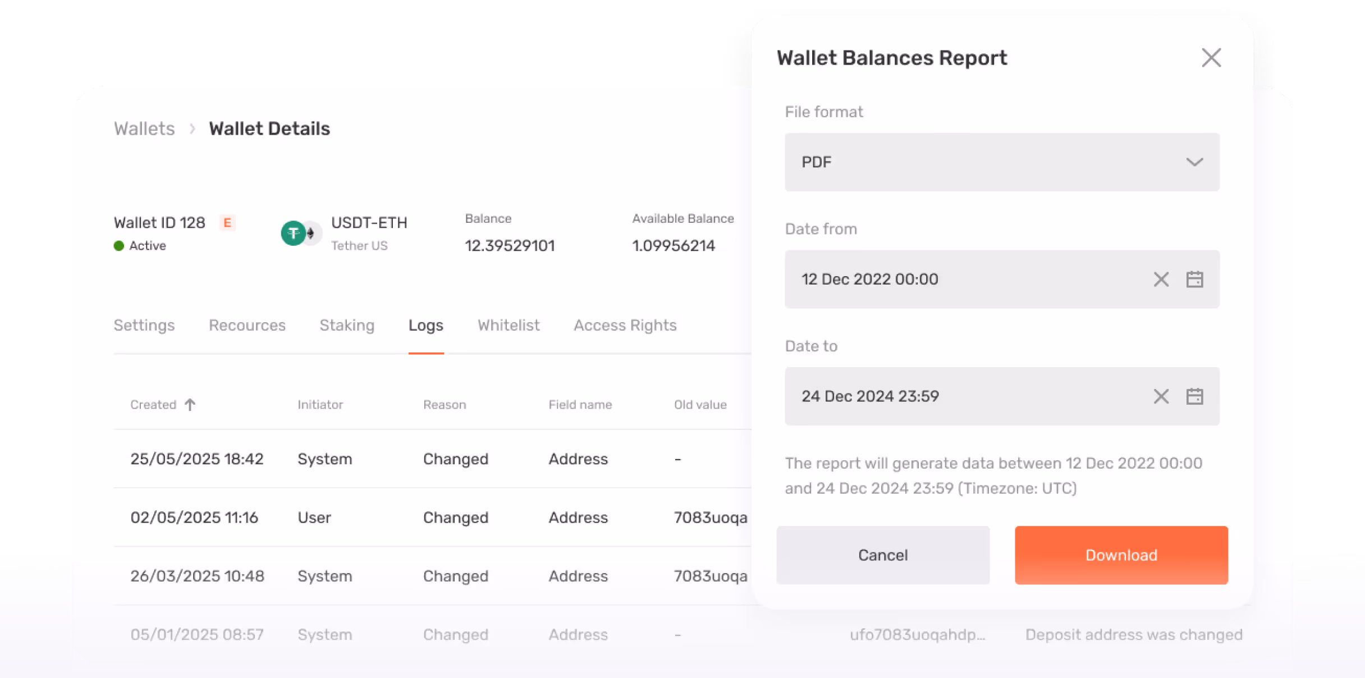Click the Cancel button
The height and width of the screenshot is (678, 1365).
click(x=882, y=555)
